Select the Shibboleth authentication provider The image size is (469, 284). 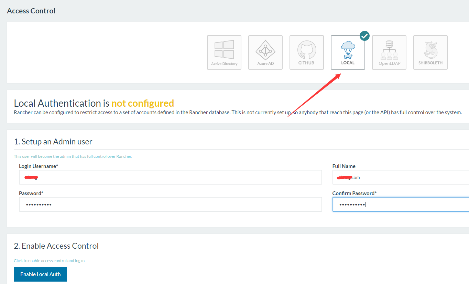click(x=430, y=52)
